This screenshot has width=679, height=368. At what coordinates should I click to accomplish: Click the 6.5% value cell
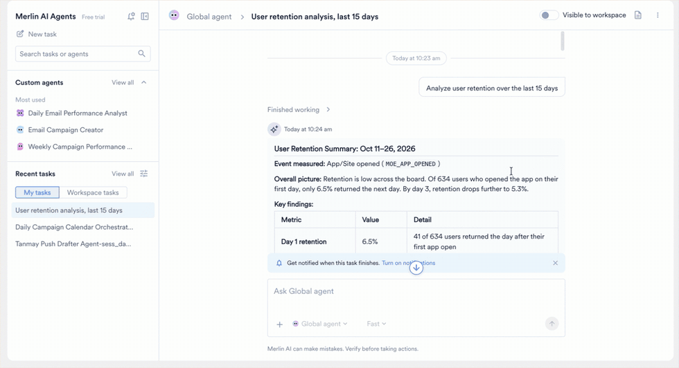[381, 241]
